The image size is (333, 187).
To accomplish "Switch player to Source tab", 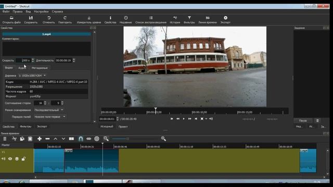I will tap(107, 127).
